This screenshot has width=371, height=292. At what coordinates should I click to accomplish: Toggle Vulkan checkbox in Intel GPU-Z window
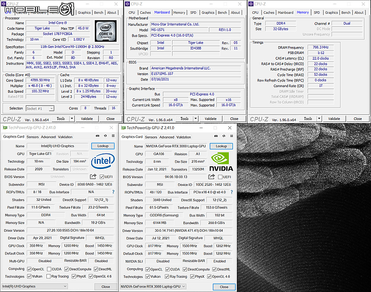point(29,276)
